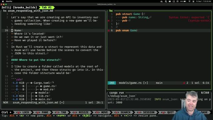213x120 pixels.
Task: Click the error count indicator in game.rs statusline
Action: pyautogui.click(x=186, y=83)
